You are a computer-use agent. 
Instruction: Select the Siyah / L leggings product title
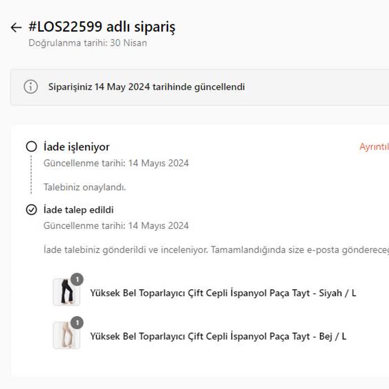[x=223, y=293]
